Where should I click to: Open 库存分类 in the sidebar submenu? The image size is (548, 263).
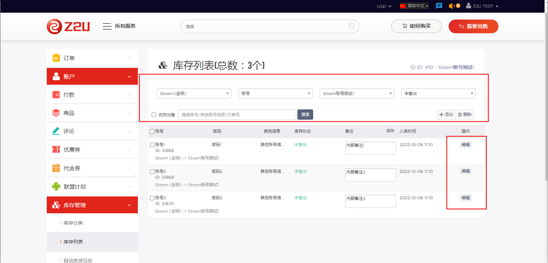[73, 223]
